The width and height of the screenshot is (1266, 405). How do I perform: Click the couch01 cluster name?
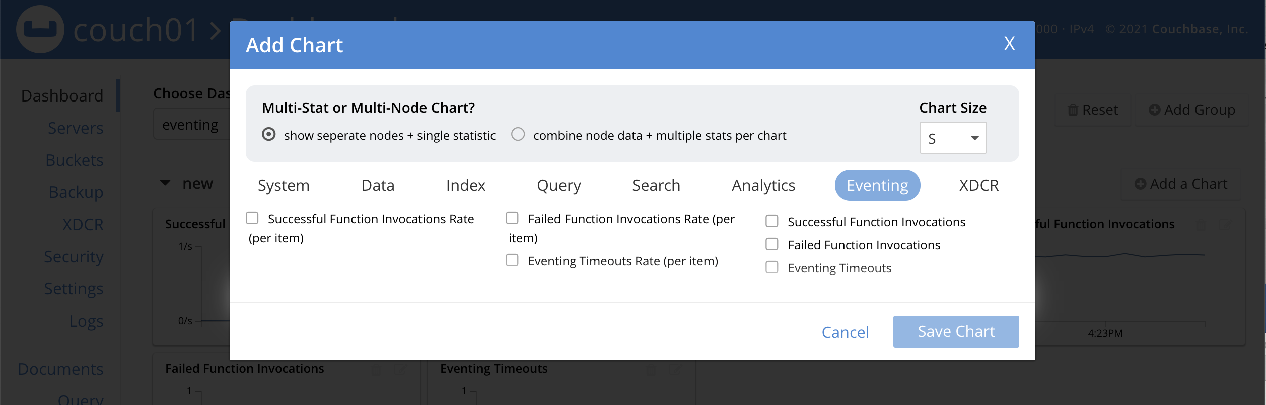[136, 30]
